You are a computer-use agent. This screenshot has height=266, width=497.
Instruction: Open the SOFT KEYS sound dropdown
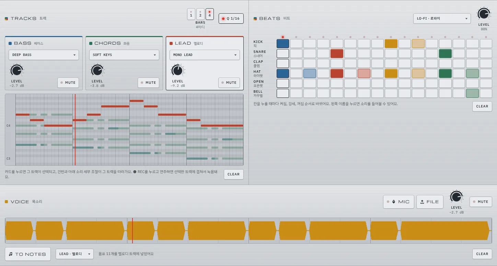point(124,55)
